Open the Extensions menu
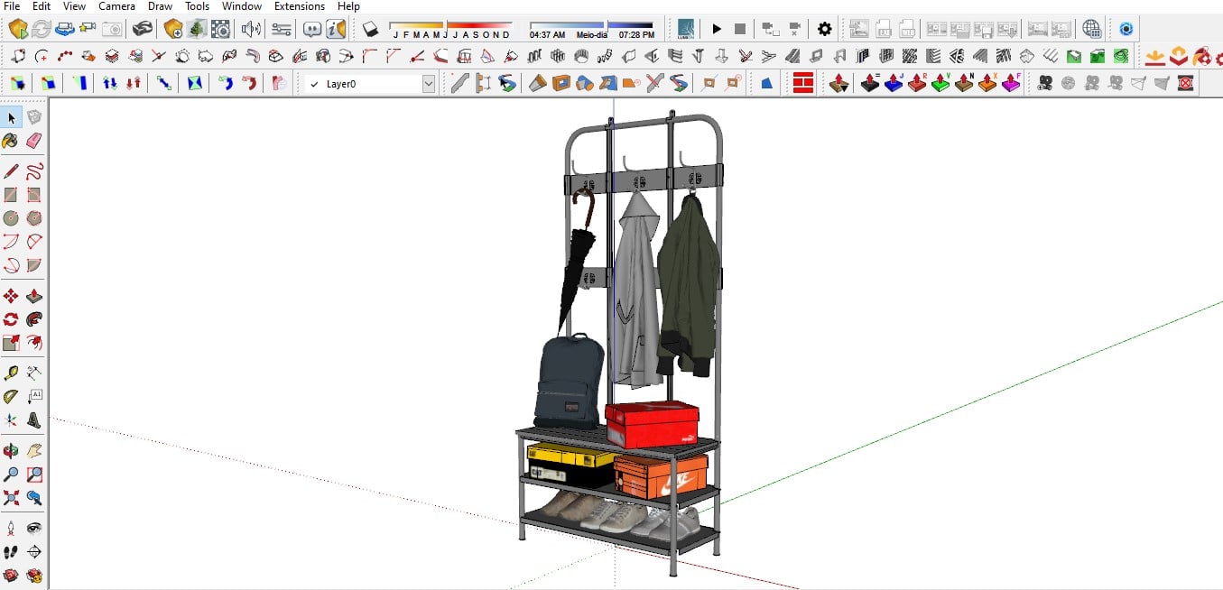Viewport: 1223px width, 590px height. point(300,6)
